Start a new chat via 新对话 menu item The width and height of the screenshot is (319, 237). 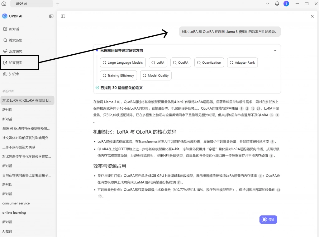point(27,29)
